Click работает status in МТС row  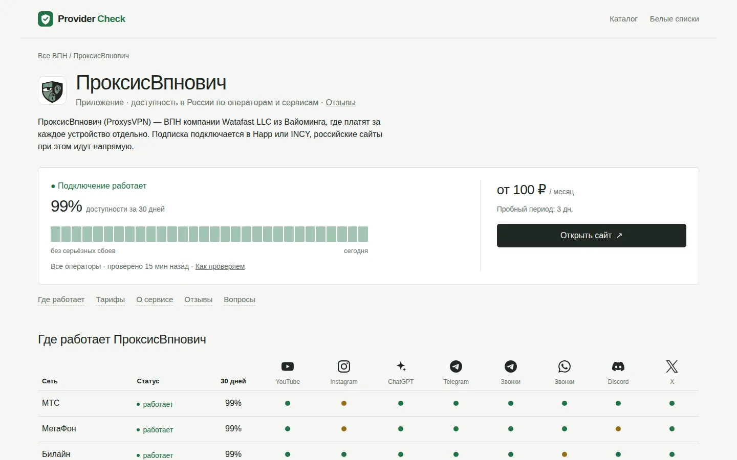tap(155, 404)
